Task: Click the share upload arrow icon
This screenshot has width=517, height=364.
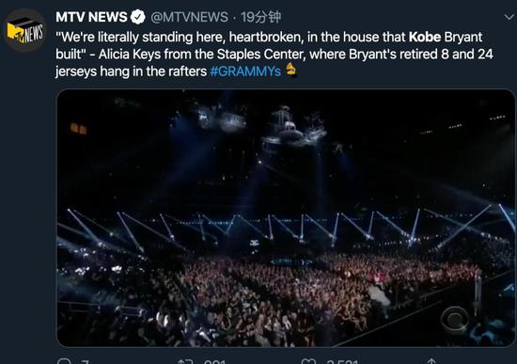Action: 431,361
